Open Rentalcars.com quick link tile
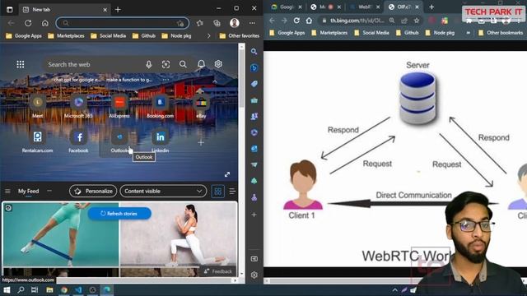 coord(37,141)
